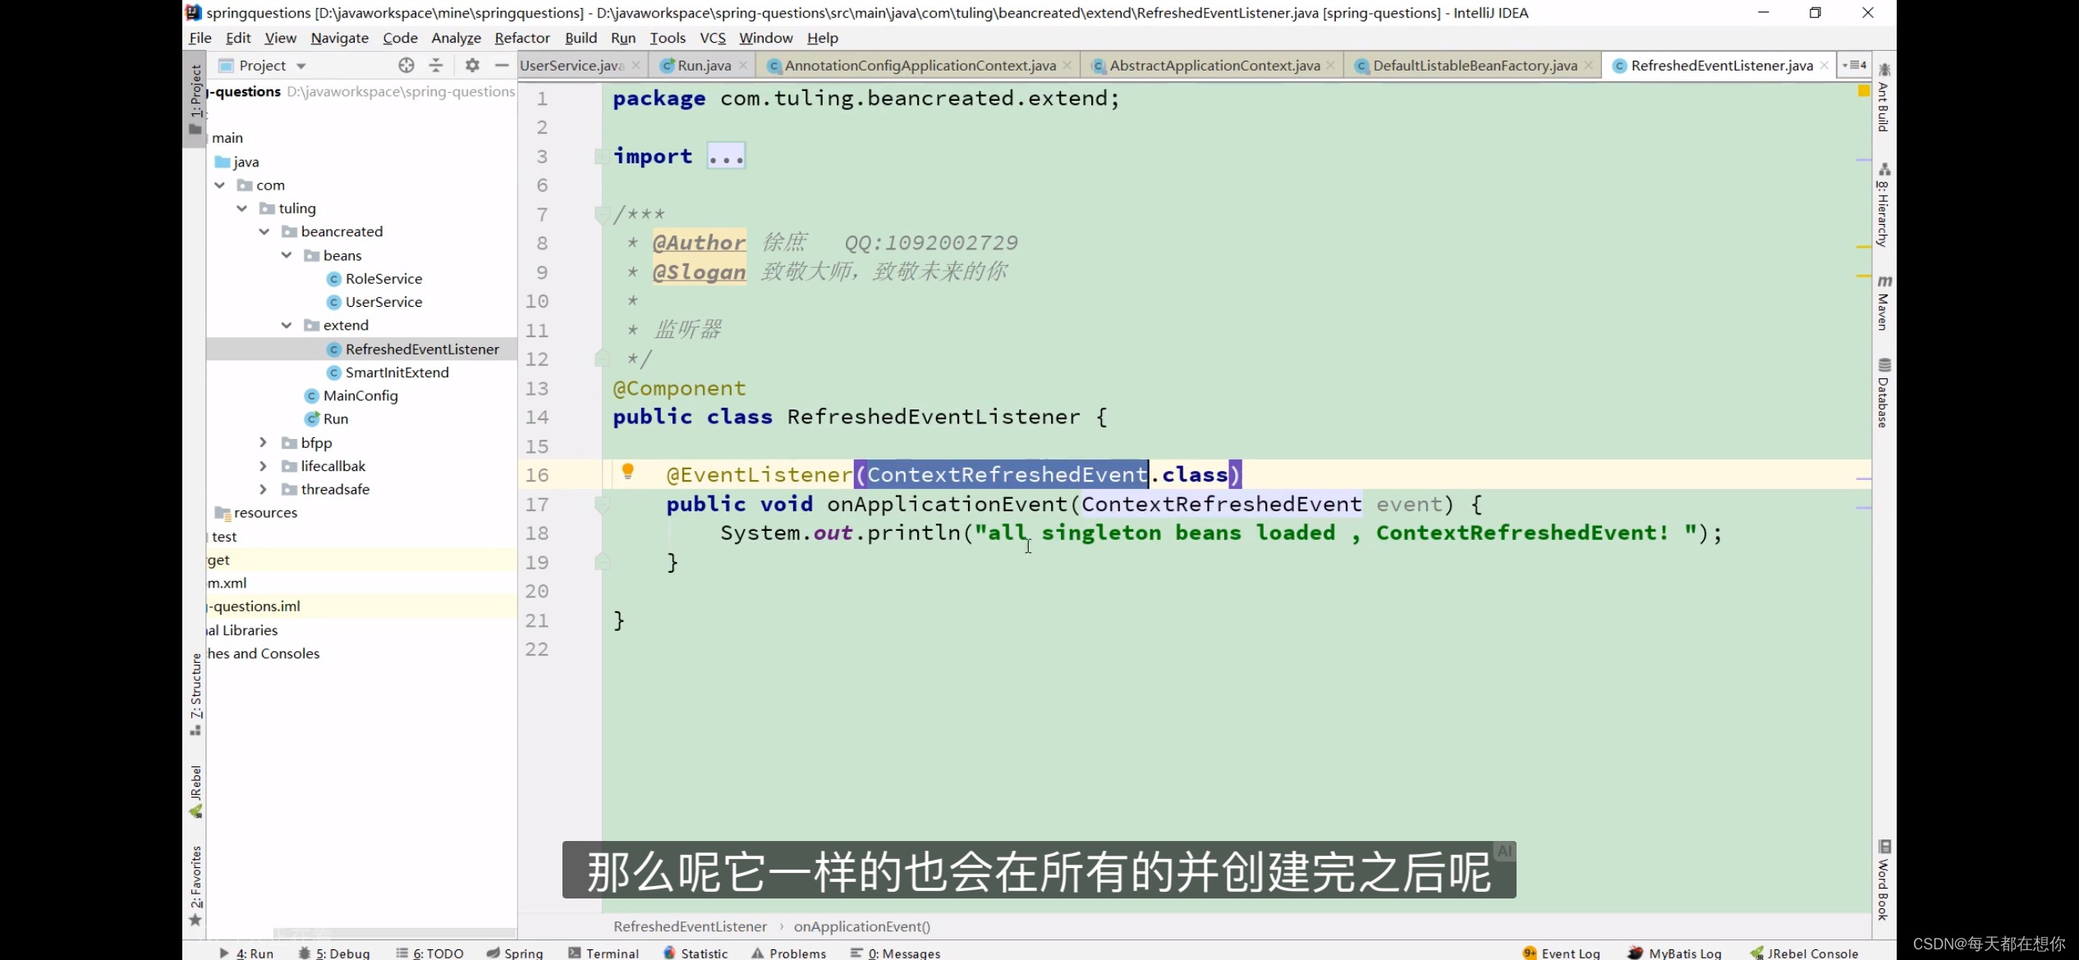Open the Event Log
Image resolution: width=2079 pixels, height=960 pixels.
tap(1561, 953)
